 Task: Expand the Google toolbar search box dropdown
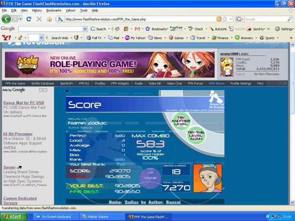[x=85, y=29]
